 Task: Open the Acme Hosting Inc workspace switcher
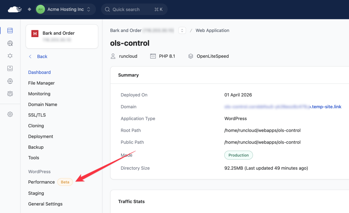tap(65, 9)
